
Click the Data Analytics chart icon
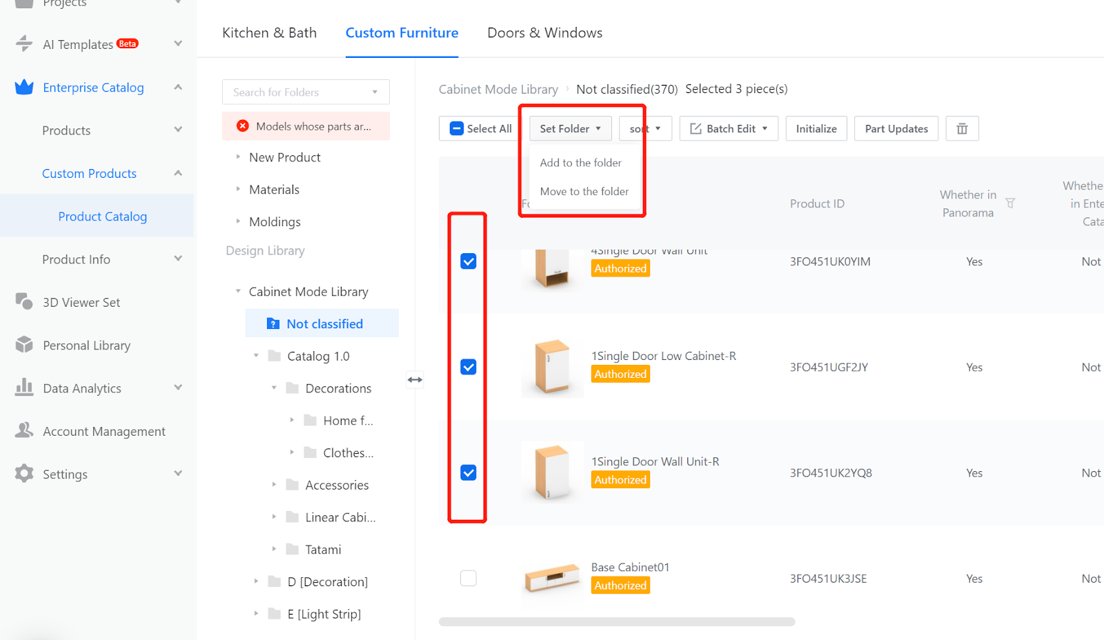tap(24, 388)
